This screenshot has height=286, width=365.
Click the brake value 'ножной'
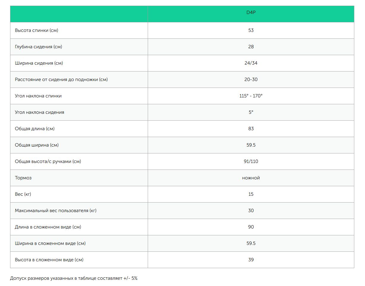[251, 178]
